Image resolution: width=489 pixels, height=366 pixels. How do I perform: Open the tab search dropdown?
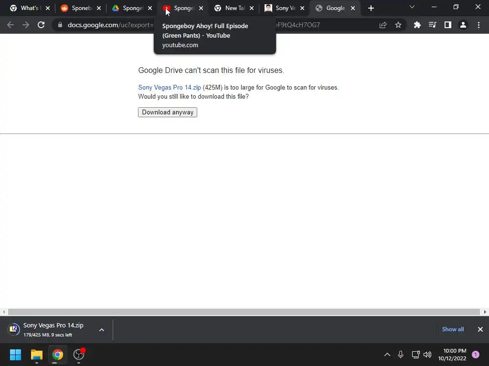[412, 7]
